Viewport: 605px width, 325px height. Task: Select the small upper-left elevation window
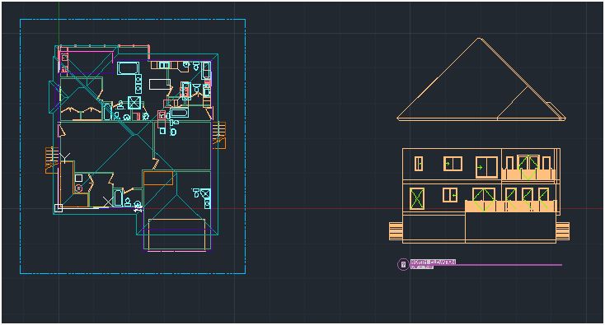pos(419,163)
